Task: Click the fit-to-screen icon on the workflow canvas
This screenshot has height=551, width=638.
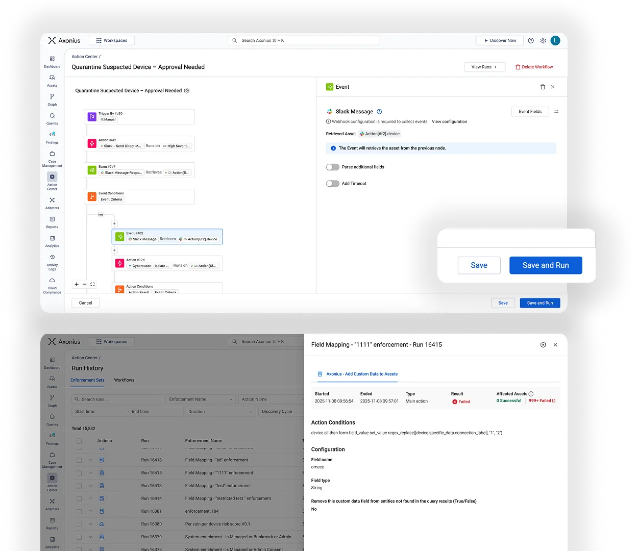Action: click(92, 284)
